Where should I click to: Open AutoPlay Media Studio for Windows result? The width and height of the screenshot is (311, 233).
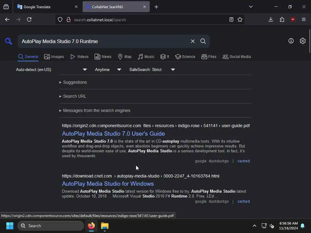[x=108, y=184]
